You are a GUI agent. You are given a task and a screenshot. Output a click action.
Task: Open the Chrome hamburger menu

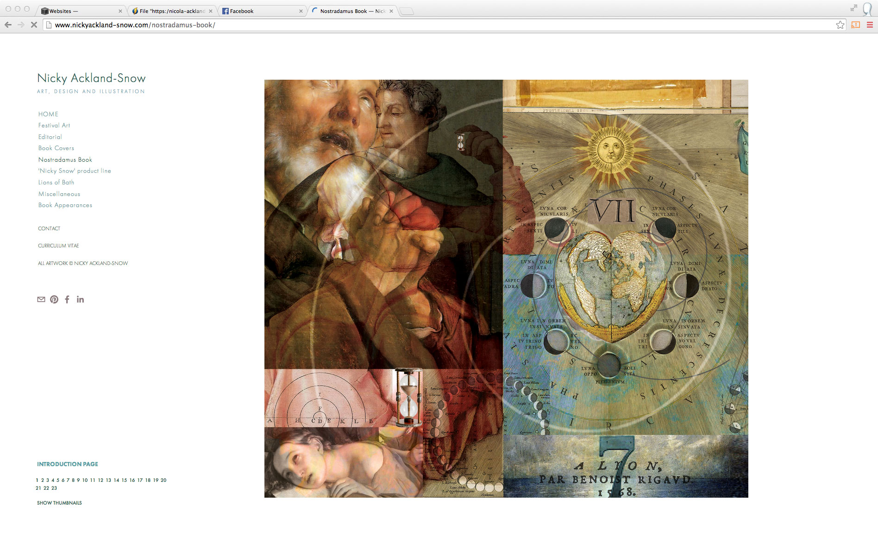pyautogui.click(x=870, y=25)
